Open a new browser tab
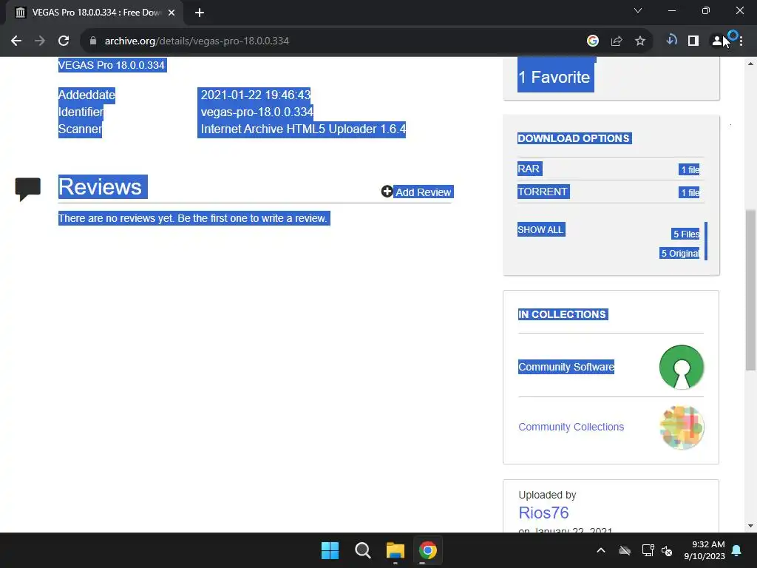This screenshot has width=757, height=568. tap(200, 13)
